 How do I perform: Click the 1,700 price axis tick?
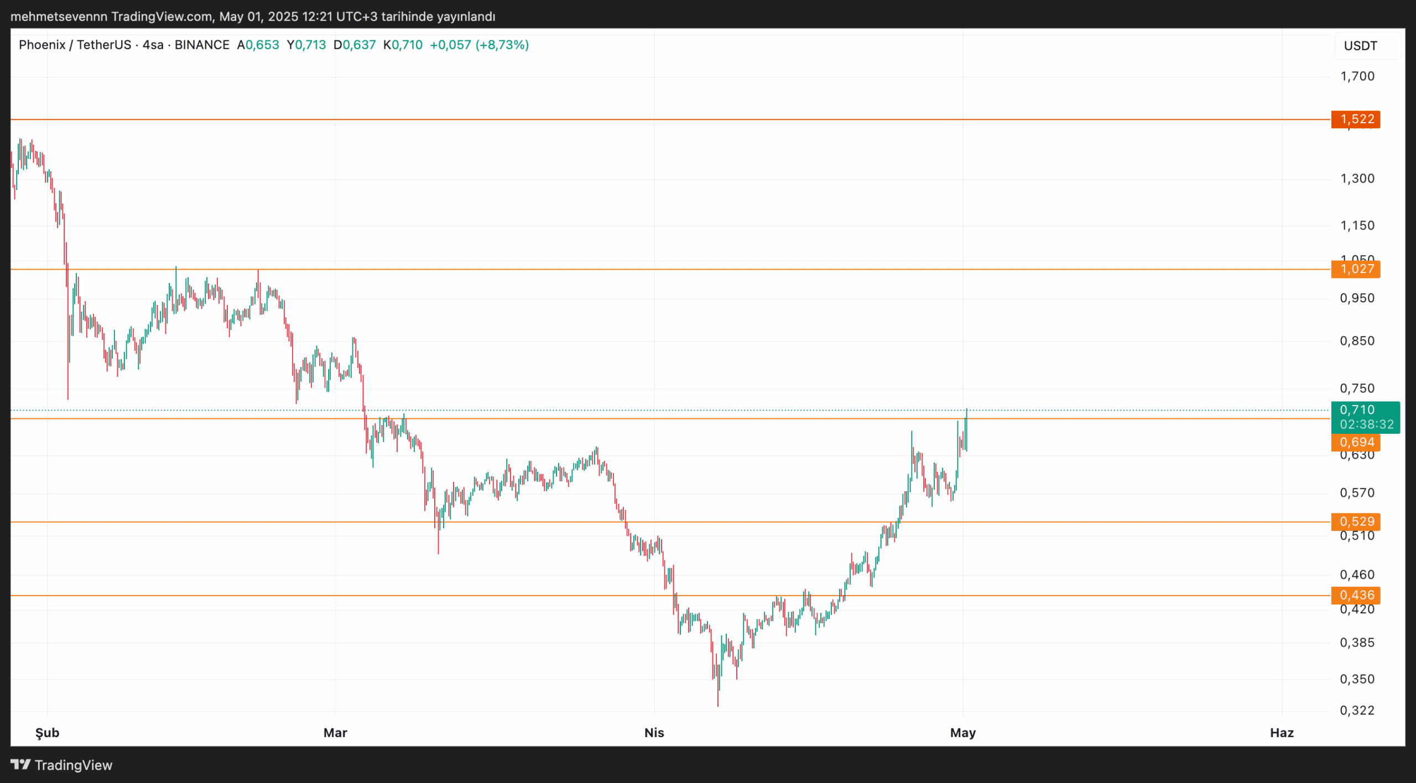point(1357,76)
